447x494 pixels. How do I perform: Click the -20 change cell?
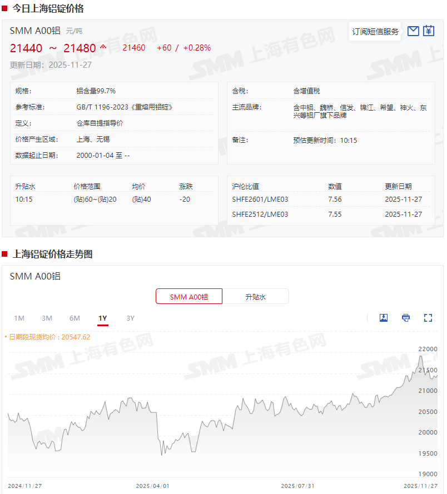[185, 199]
